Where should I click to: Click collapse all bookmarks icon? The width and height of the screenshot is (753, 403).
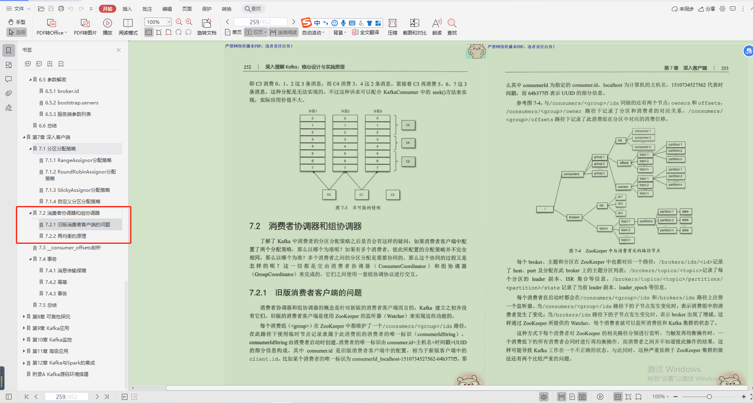click(39, 64)
